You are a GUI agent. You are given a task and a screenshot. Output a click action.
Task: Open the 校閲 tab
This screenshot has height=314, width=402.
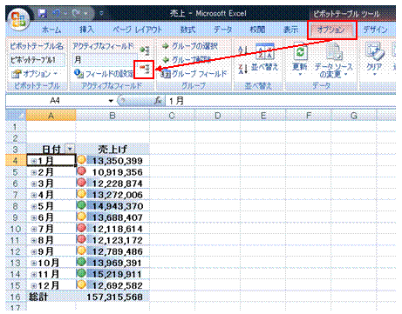[257, 30]
